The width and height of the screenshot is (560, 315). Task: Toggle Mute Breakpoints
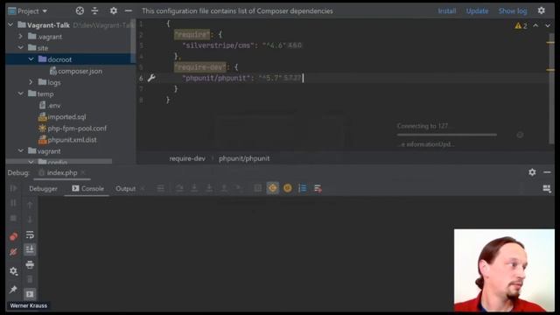point(14,252)
